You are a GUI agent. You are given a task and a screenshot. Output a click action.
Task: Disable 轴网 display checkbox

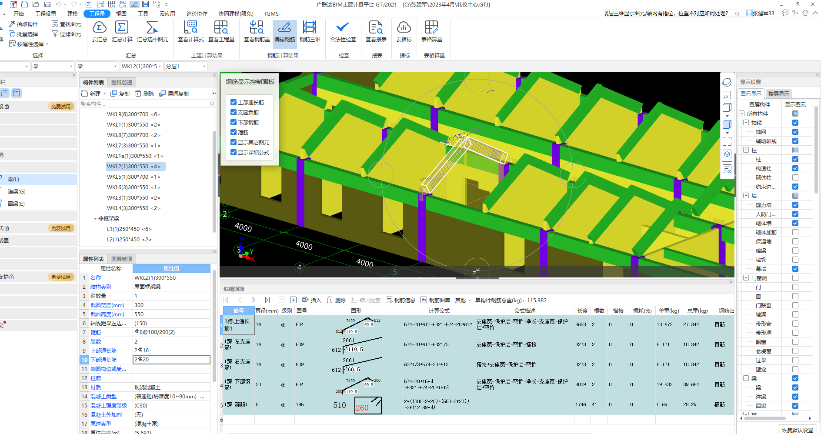click(x=795, y=132)
